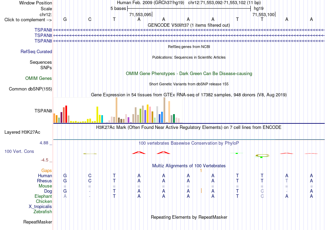Open 'Publications: Sequences in Scientific Articles' title
The image size is (325, 230).
(x=189, y=57)
